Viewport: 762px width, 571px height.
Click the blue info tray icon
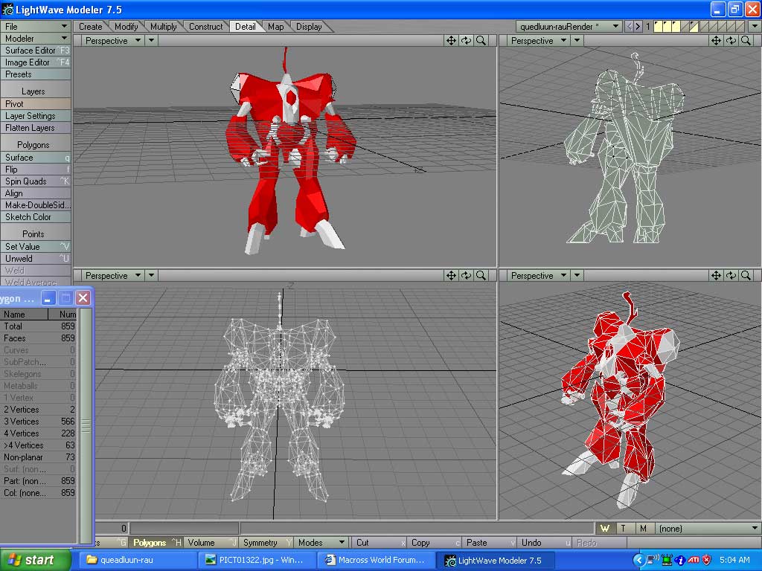(x=680, y=561)
